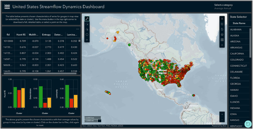253x129 pixels.
Task: Open the map layers icon
Action: (222, 35)
